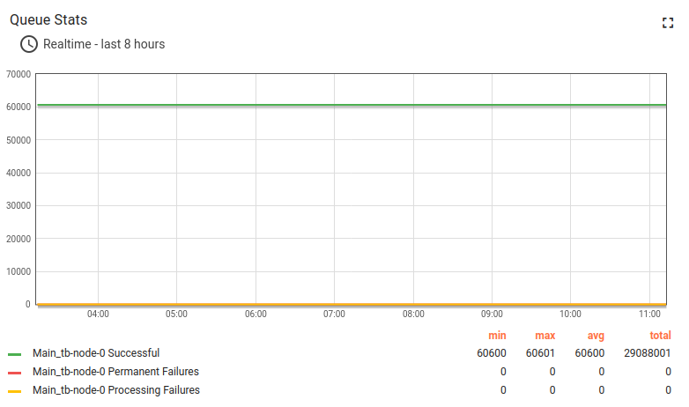Sort legend by total column header

coord(660,336)
